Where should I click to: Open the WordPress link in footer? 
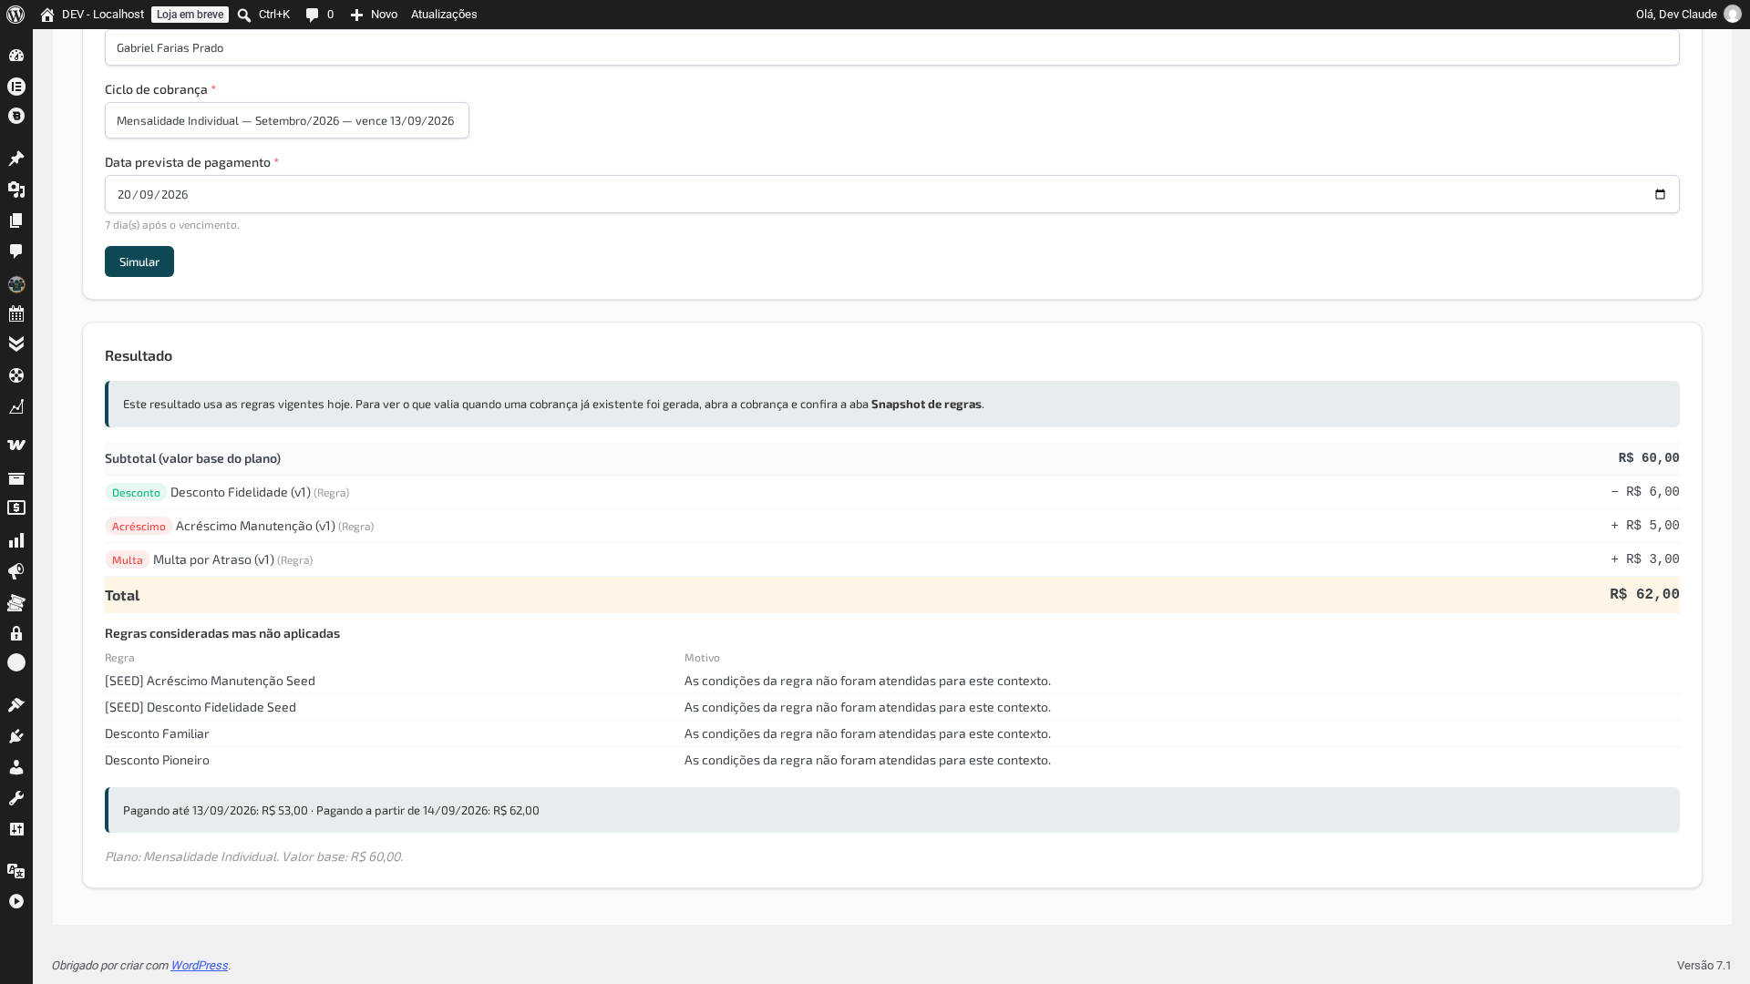[199, 966]
